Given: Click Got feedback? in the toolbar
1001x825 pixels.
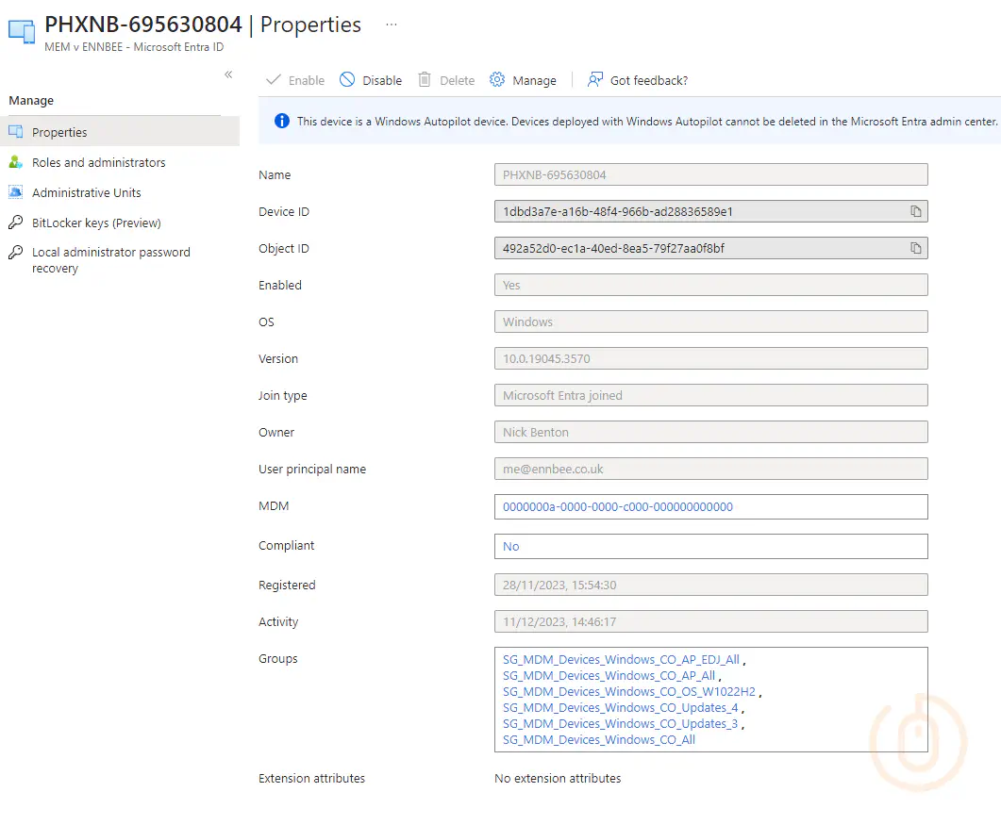Looking at the screenshot, I should coord(638,80).
